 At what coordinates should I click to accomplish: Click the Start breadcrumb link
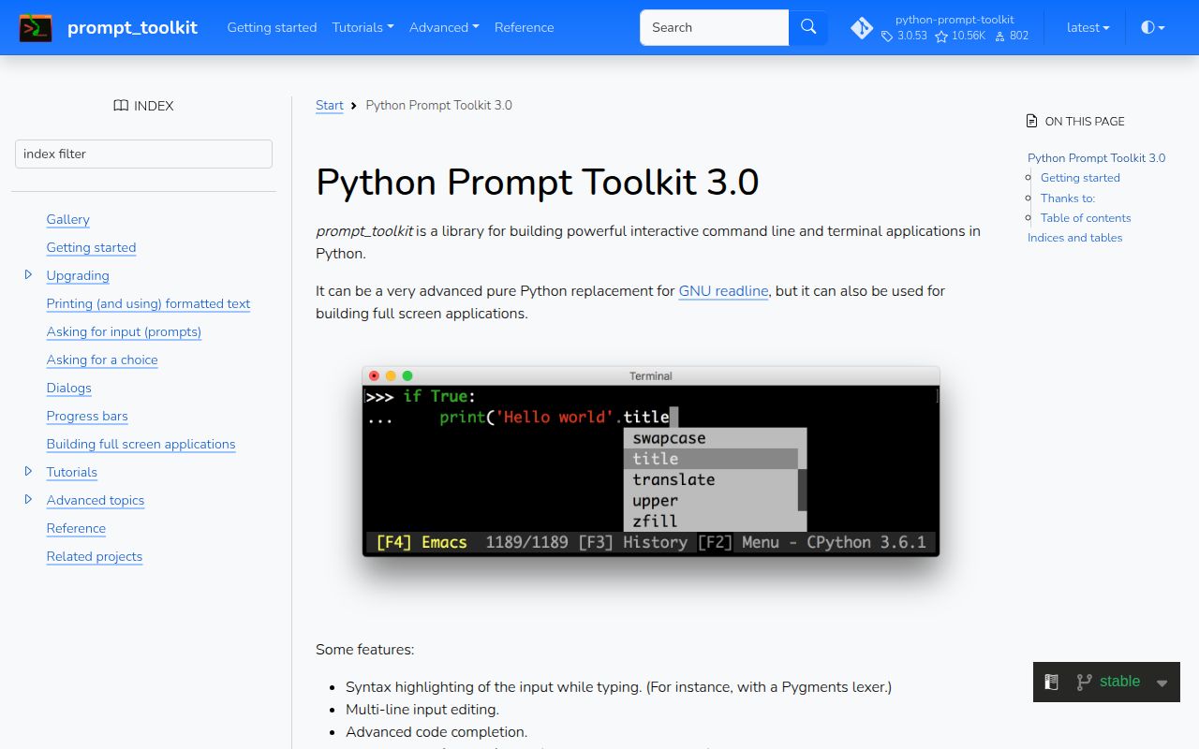[330, 105]
